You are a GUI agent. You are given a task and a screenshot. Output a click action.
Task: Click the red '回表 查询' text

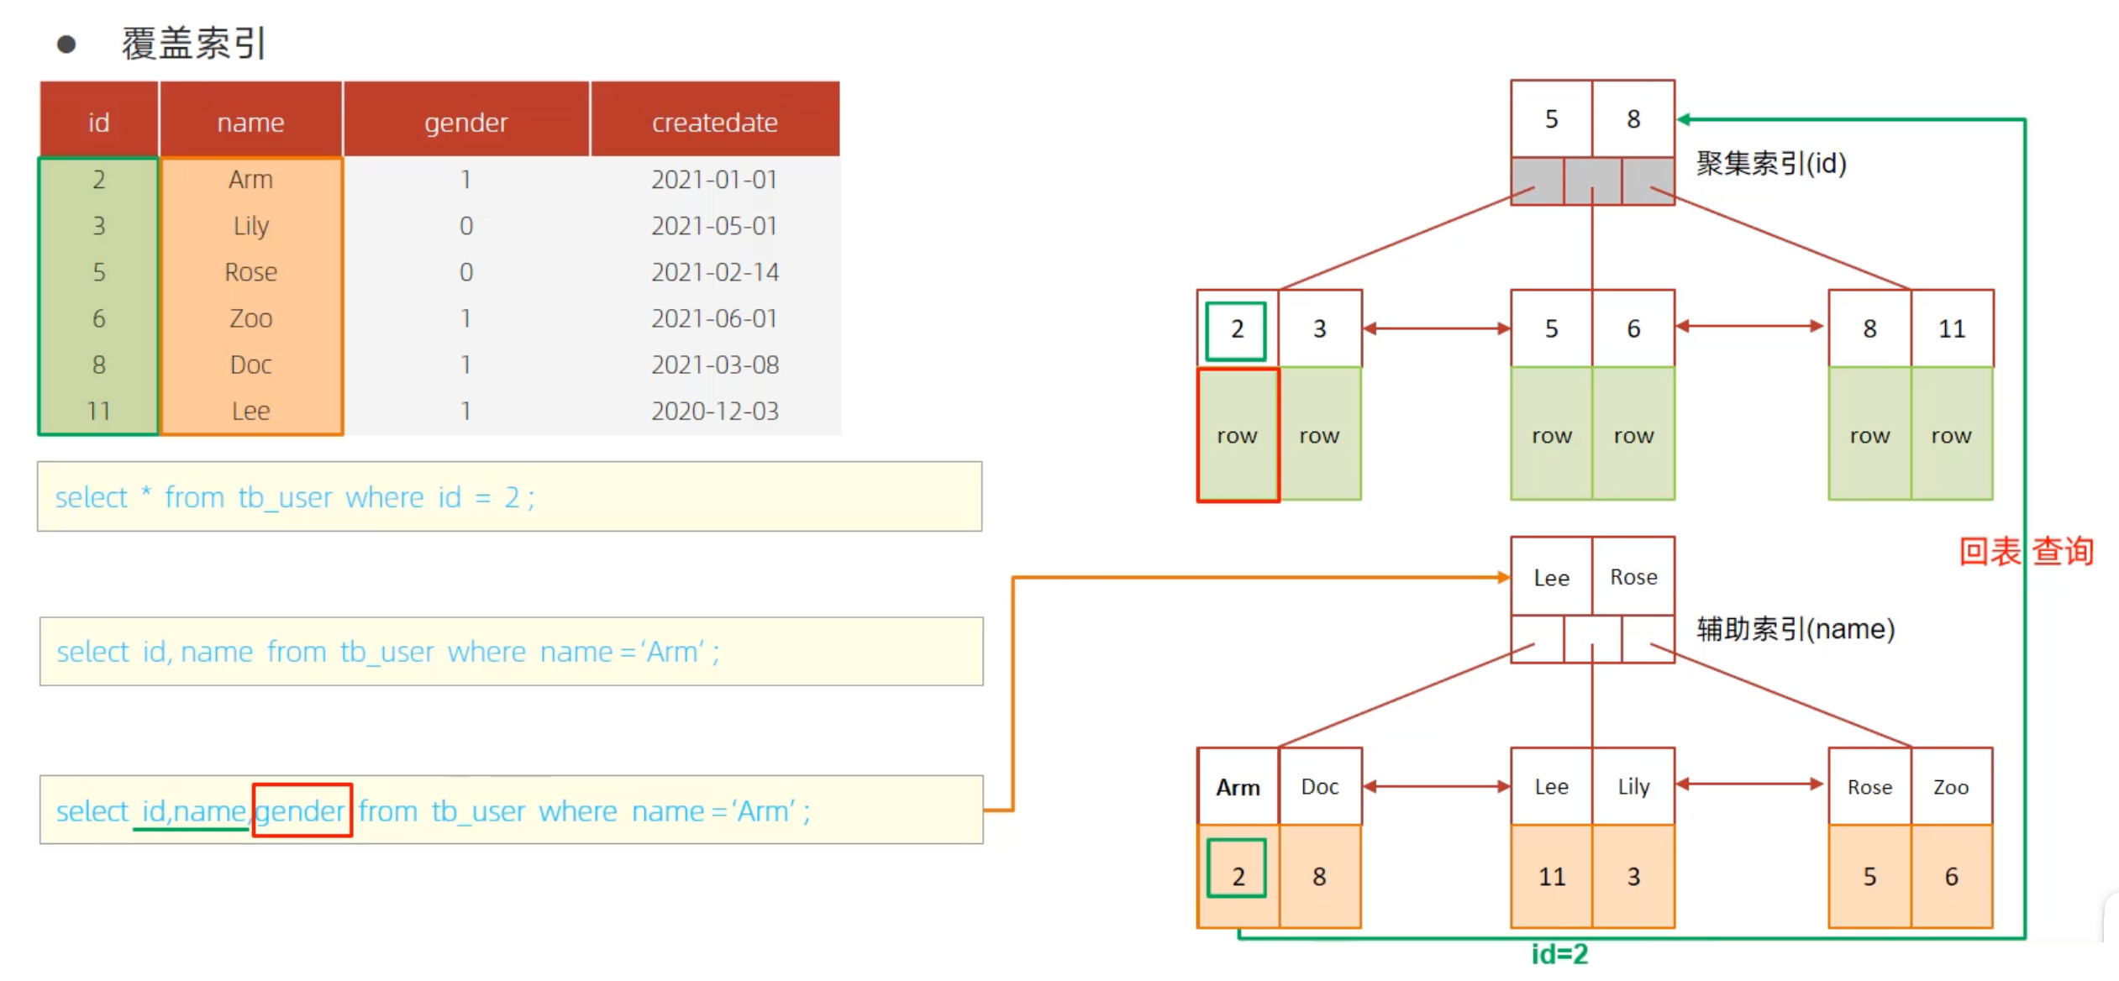(2026, 551)
